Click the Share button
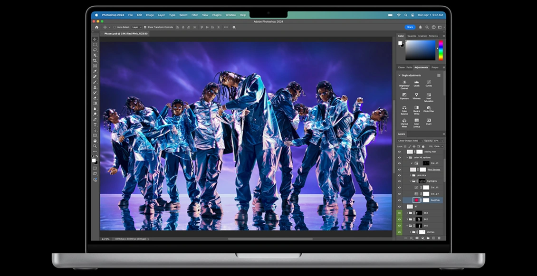 (x=410, y=27)
